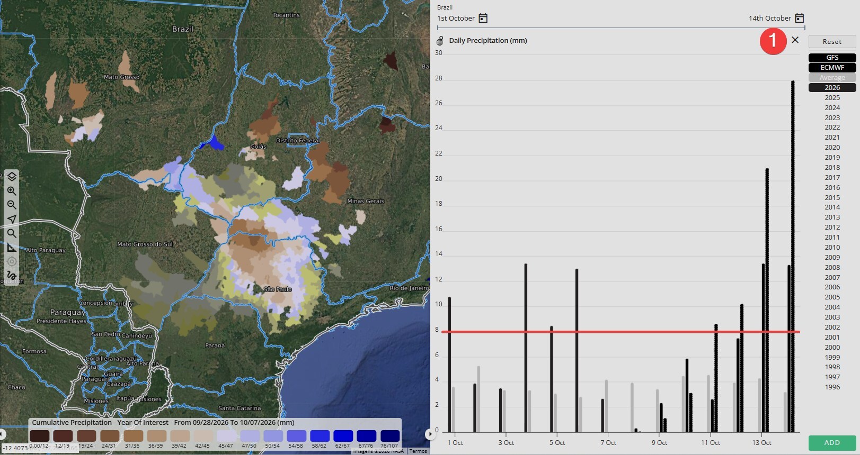Click the Cumulative Precipitation legend title
860x455 pixels.
click(x=163, y=423)
